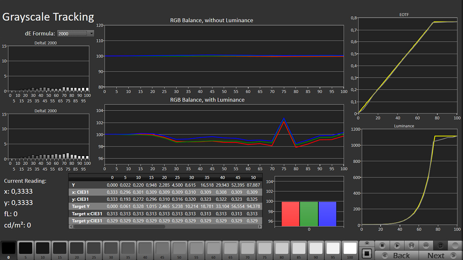Click the large black square pattern icon
Image resolution: width=463 pixels, height=260 pixels.
(367, 254)
